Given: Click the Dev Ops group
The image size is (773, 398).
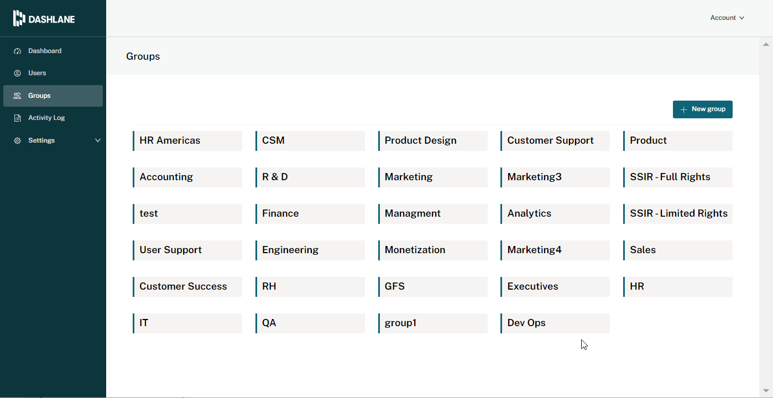Looking at the screenshot, I should click(555, 323).
